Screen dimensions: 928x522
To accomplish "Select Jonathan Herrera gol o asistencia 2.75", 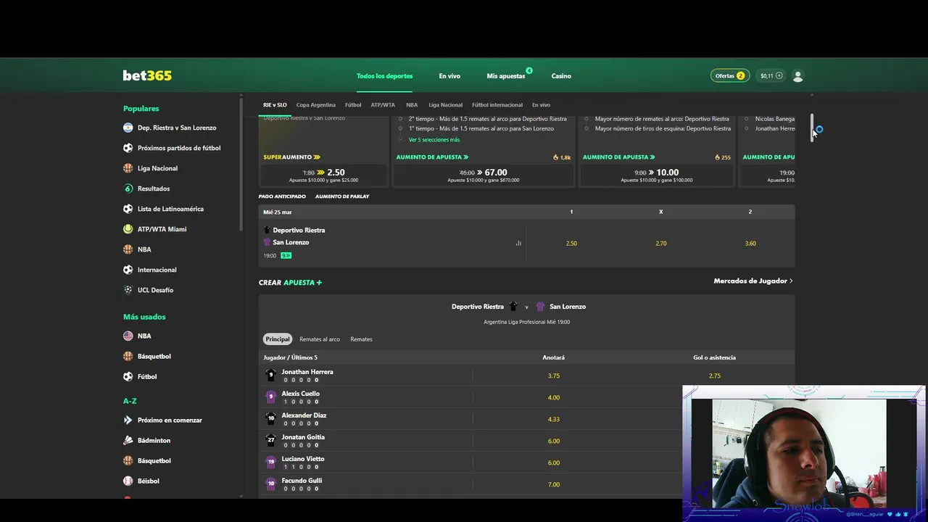I will point(715,376).
